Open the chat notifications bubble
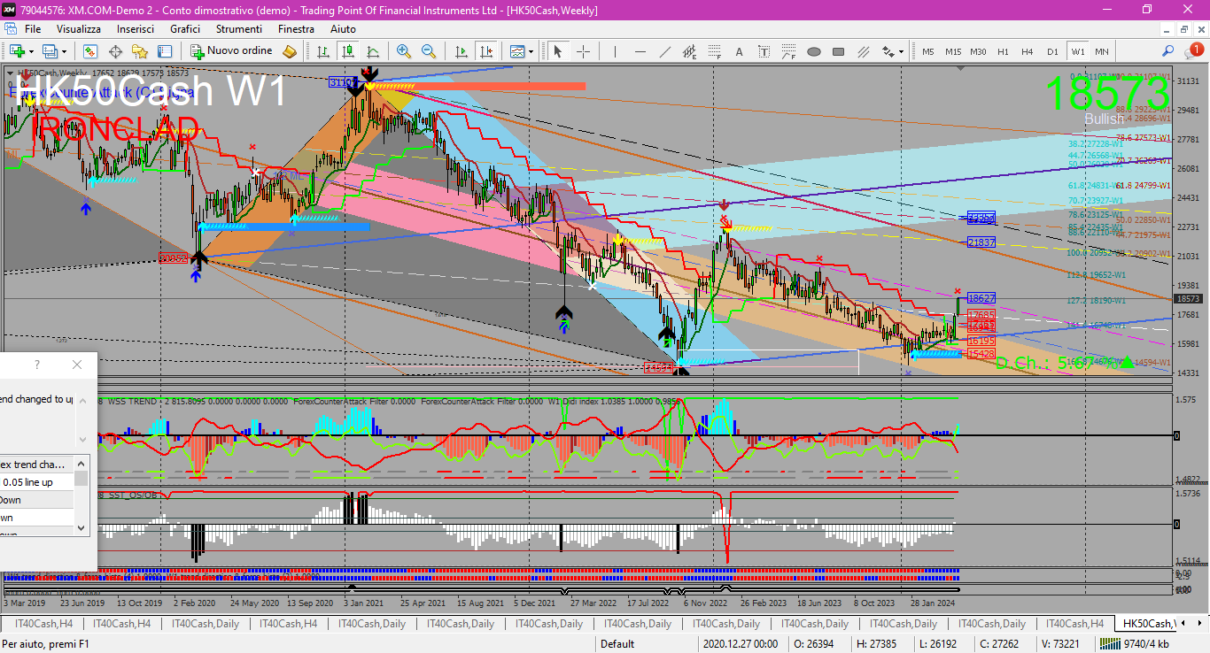 tap(1197, 50)
